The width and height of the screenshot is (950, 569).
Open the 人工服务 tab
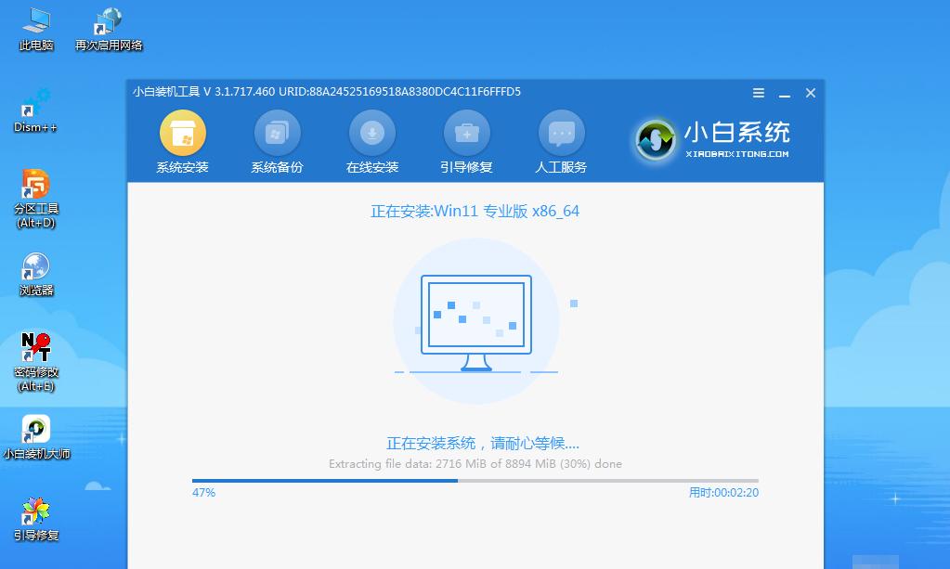pos(561,142)
